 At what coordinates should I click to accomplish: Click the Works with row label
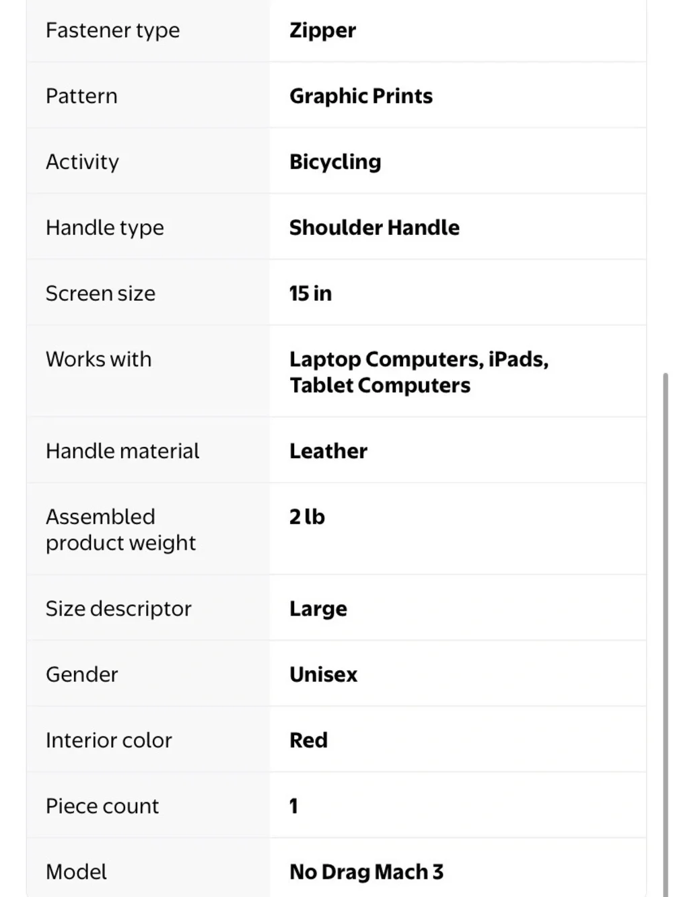pos(98,359)
